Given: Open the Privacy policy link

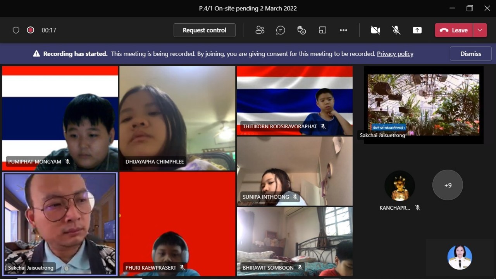Looking at the screenshot, I should (395, 54).
